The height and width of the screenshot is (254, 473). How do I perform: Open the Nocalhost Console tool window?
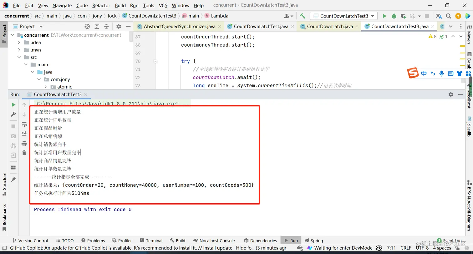(214, 241)
